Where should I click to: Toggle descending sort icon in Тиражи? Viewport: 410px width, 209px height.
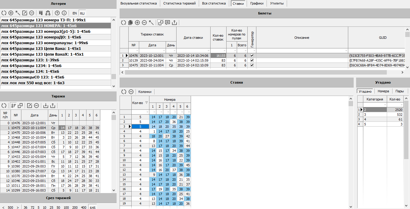pos(14,106)
